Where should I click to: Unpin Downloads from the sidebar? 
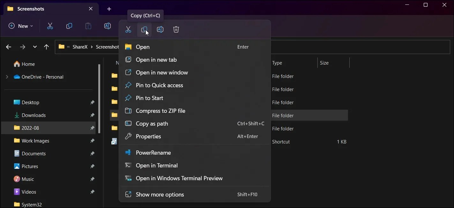pyautogui.click(x=92, y=115)
